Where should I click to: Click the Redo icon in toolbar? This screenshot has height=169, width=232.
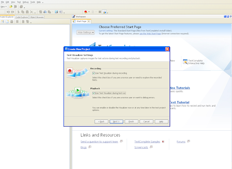tap(13, 12)
